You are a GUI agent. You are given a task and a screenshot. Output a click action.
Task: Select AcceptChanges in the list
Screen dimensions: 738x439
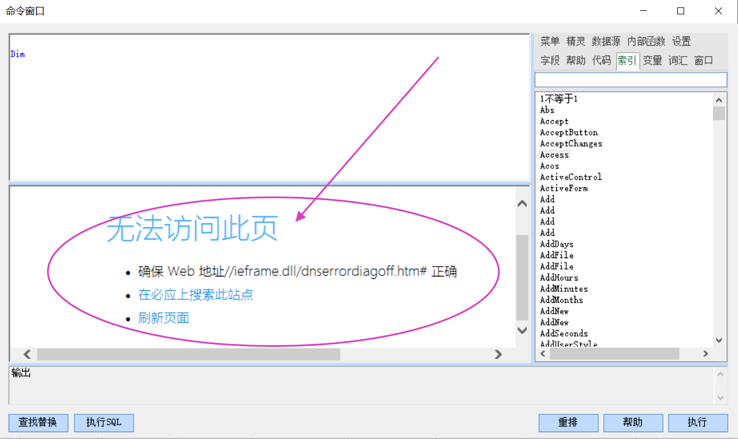point(571,144)
